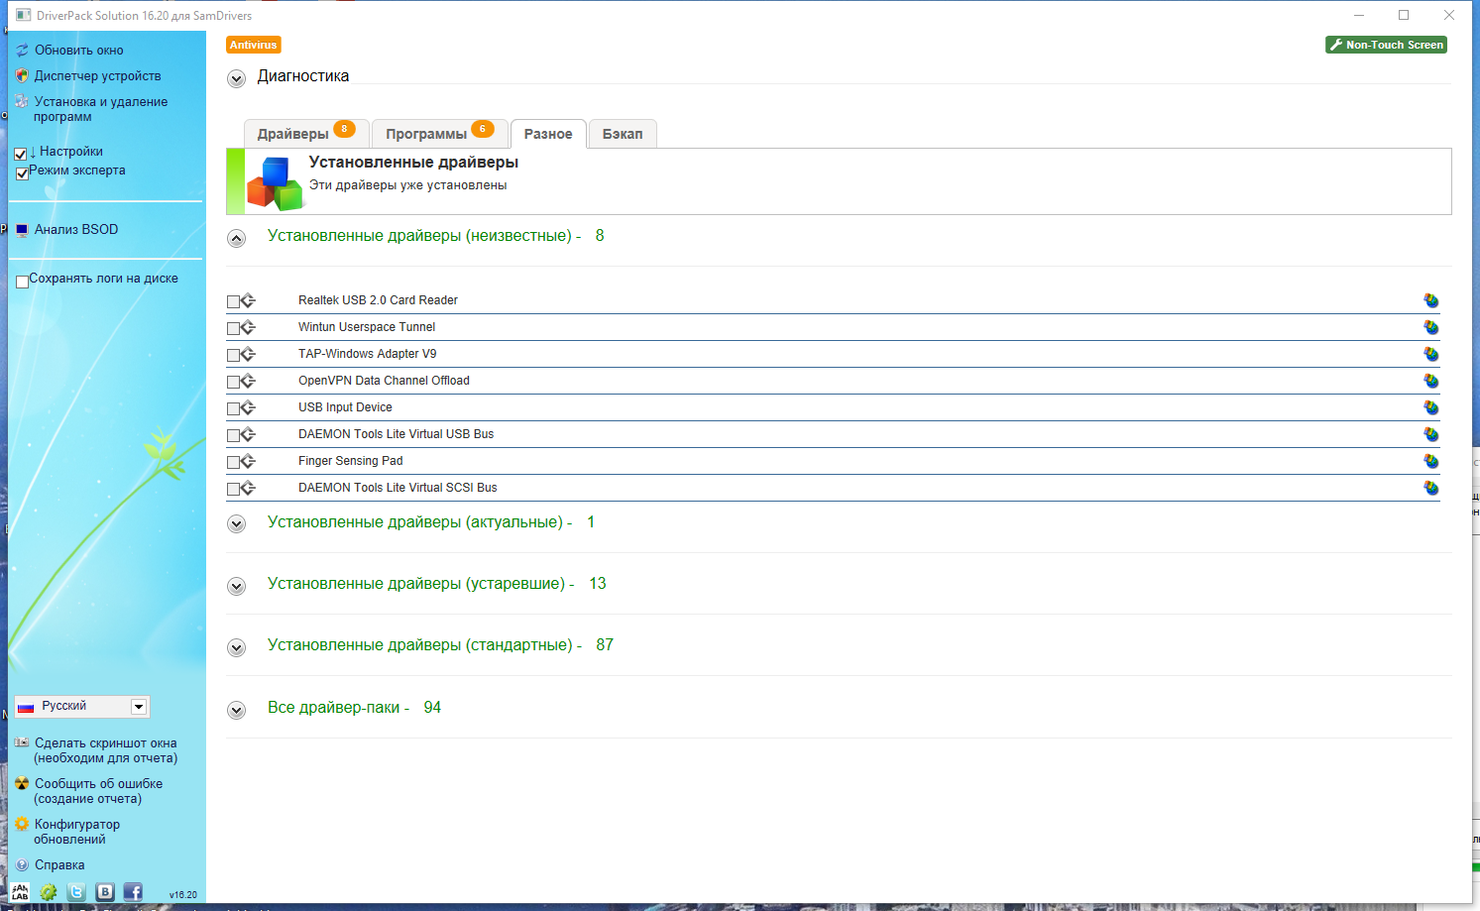Open the green gear icon in sidebar footer

pyautogui.click(x=48, y=892)
